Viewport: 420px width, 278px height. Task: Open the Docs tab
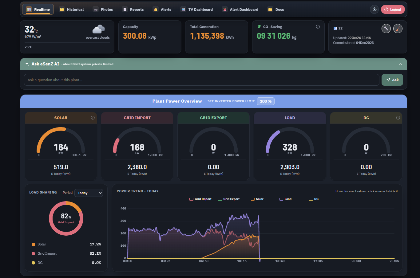pyautogui.click(x=276, y=10)
